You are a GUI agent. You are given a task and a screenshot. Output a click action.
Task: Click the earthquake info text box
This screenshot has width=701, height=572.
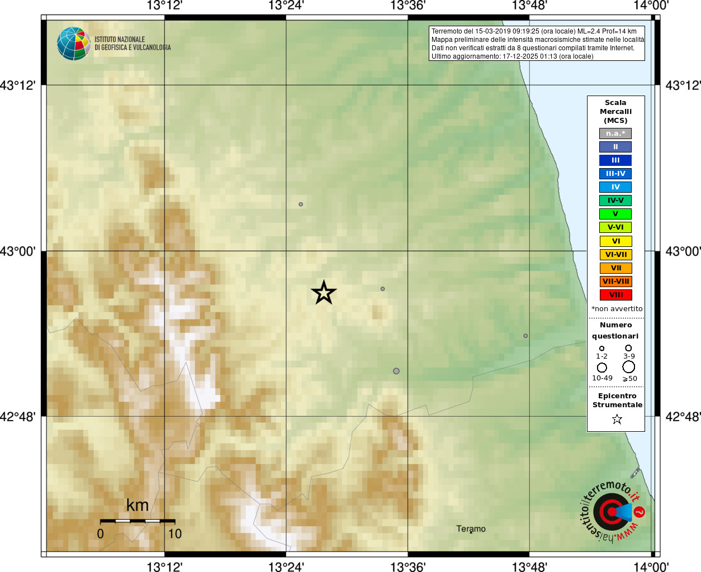[537, 44]
